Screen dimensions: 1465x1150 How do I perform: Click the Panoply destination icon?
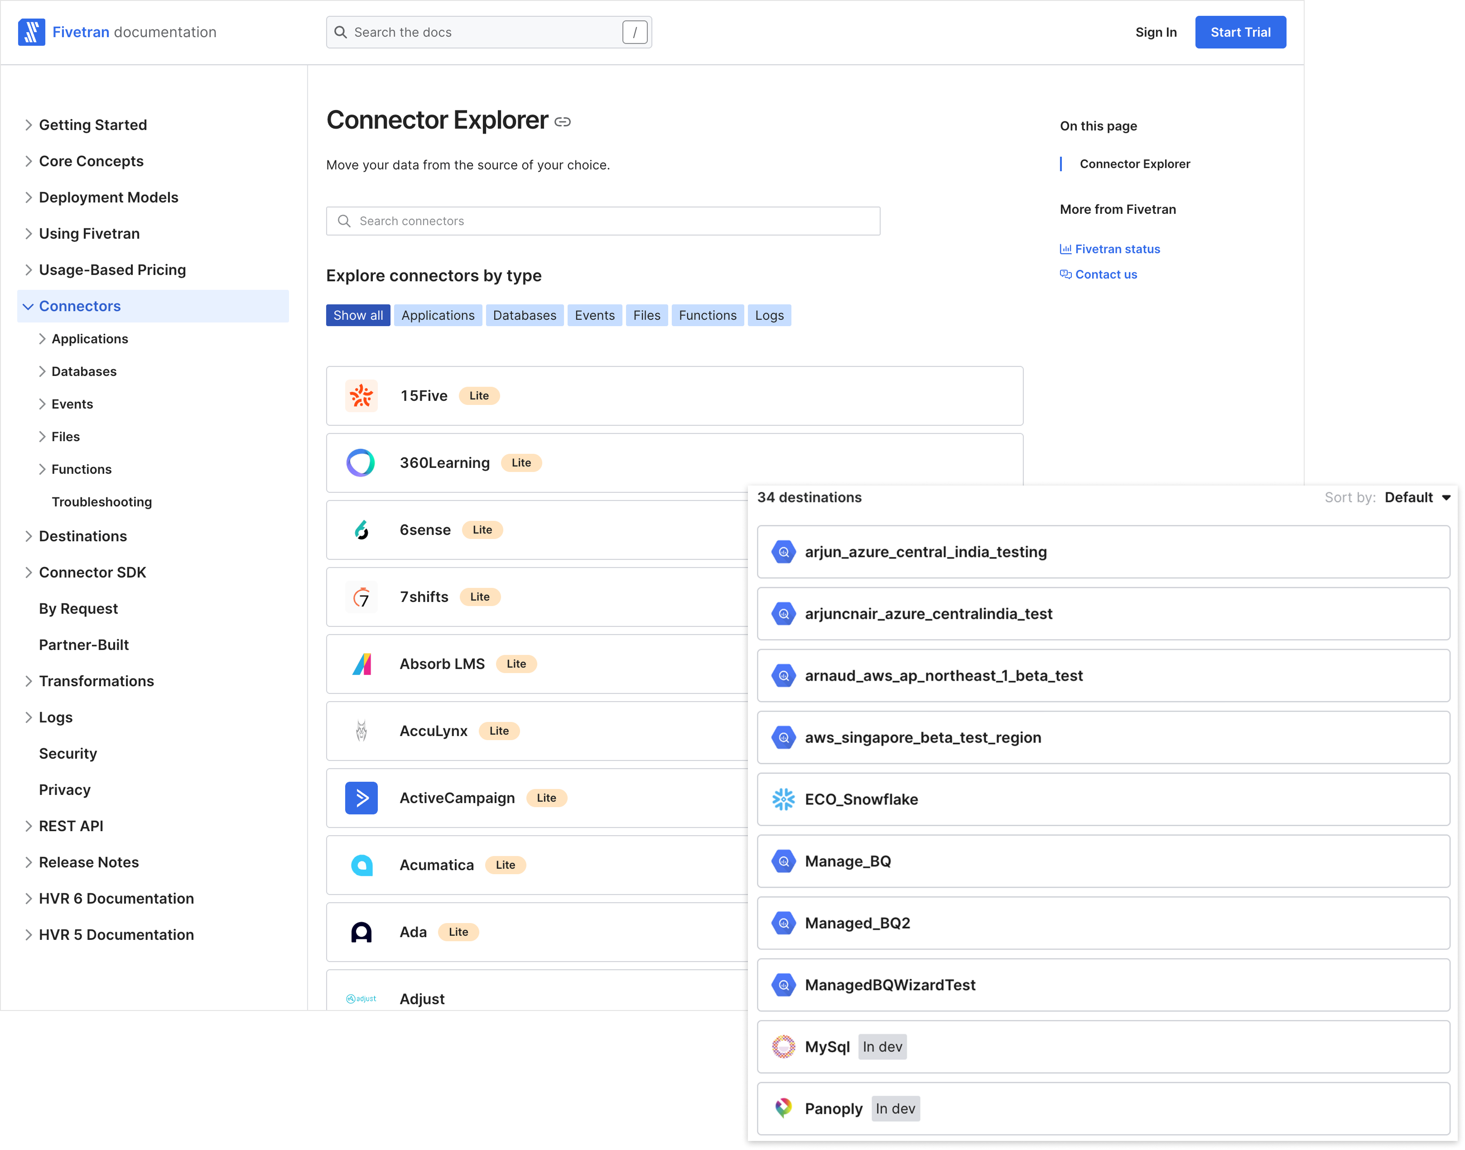click(783, 1109)
